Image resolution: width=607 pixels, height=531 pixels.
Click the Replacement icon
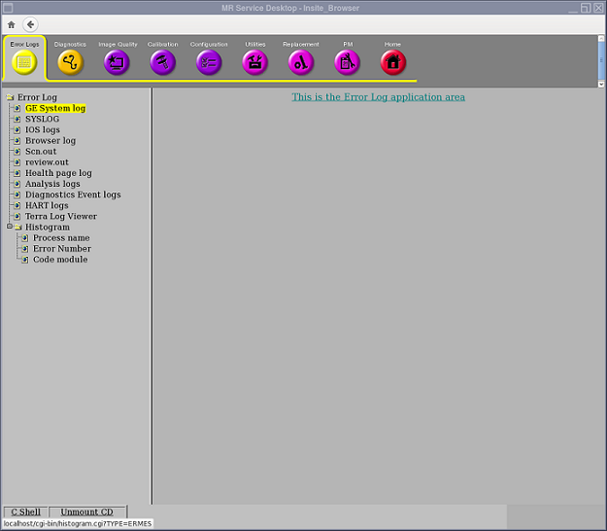coord(301,62)
